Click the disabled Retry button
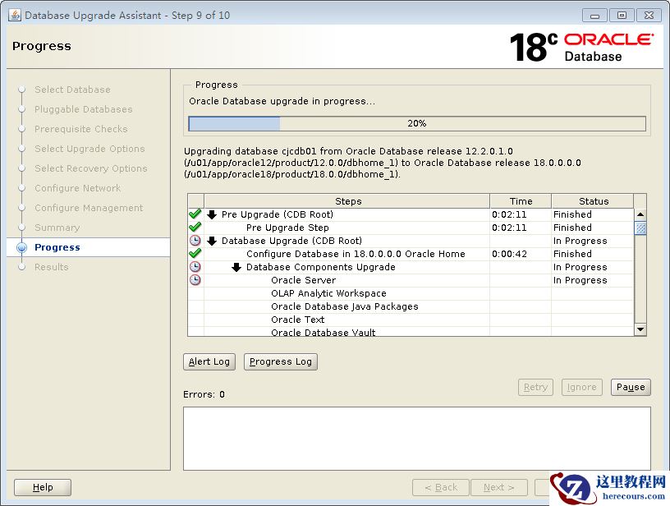 pyautogui.click(x=536, y=387)
